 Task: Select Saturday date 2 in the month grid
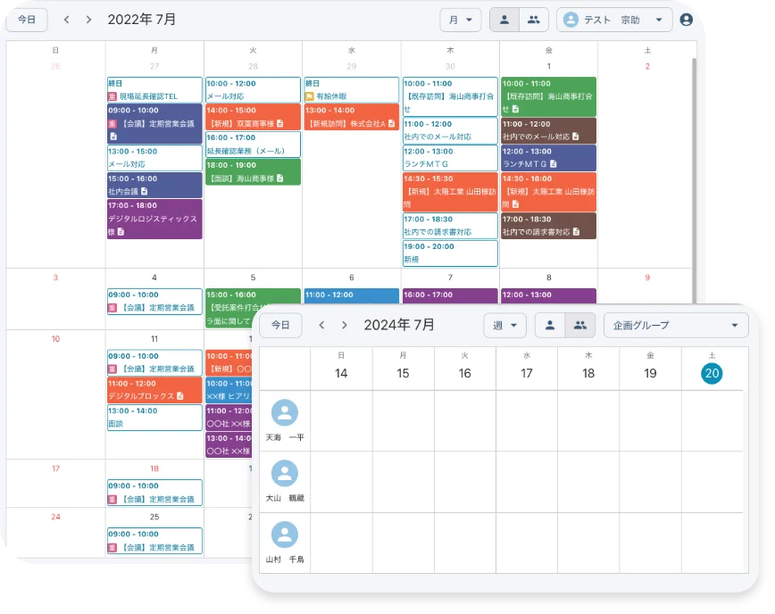click(x=647, y=66)
